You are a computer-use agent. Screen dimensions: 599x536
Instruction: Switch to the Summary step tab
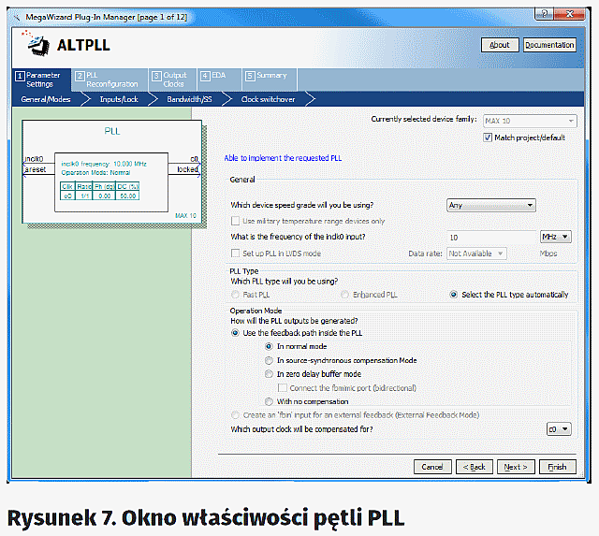266,76
